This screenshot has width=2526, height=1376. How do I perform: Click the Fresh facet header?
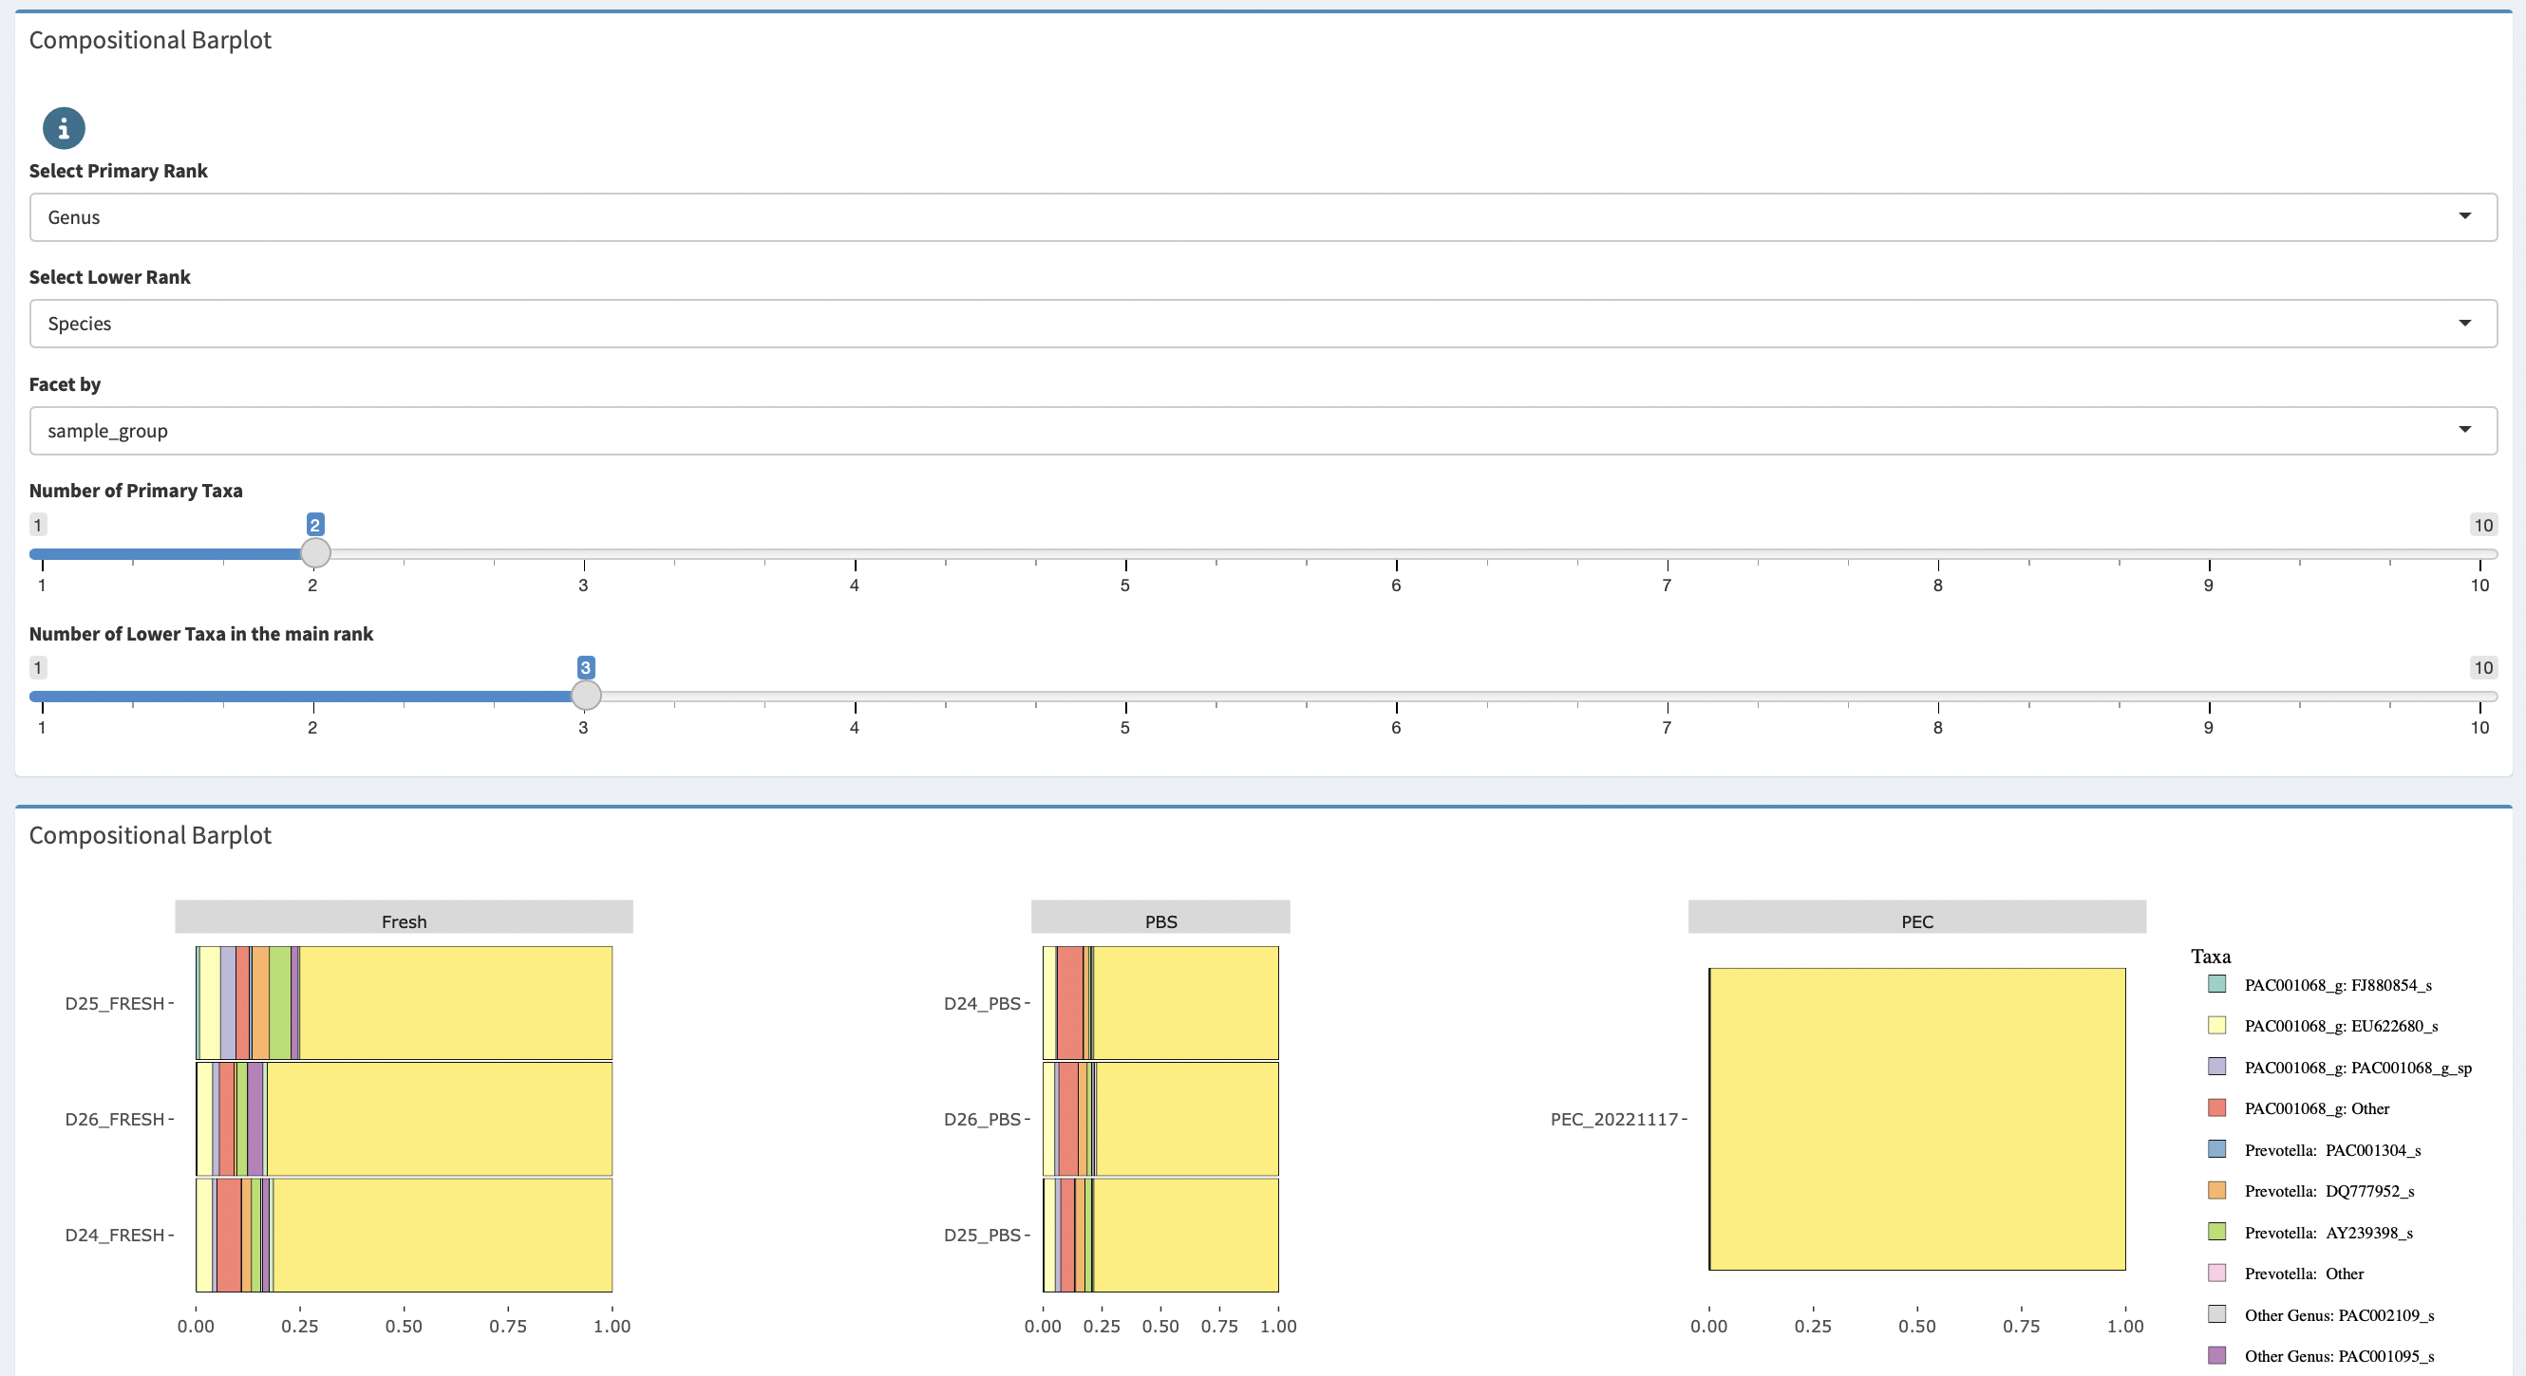(404, 918)
